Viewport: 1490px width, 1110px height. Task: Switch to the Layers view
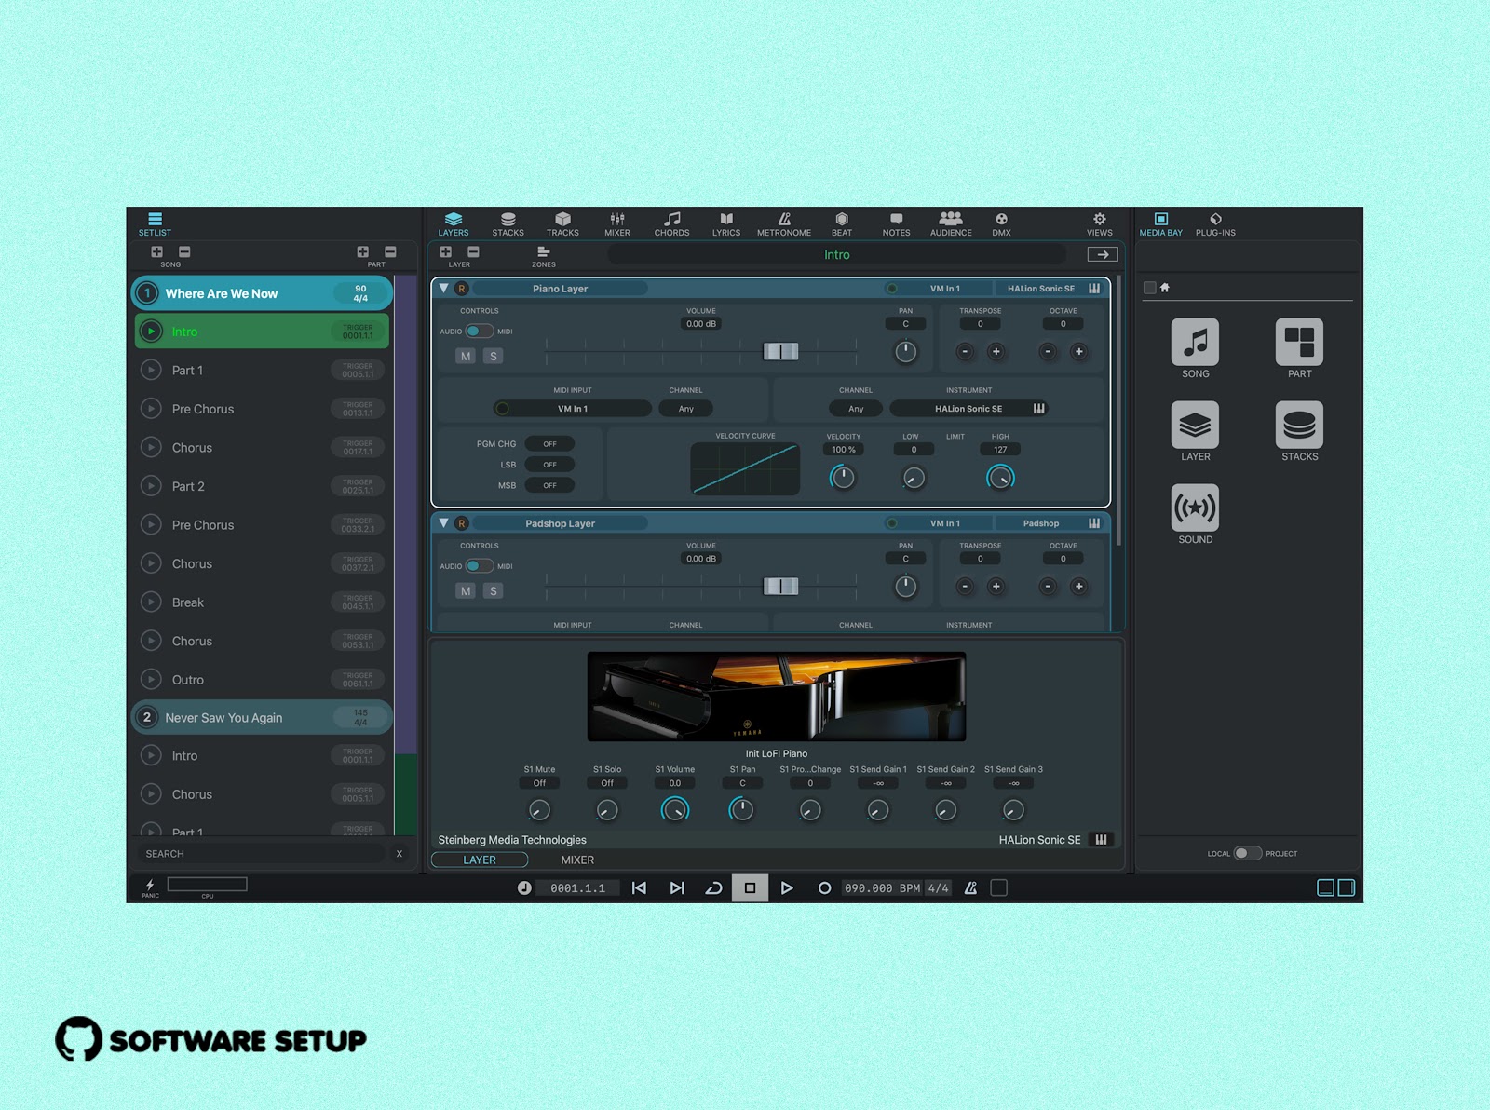tap(454, 223)
